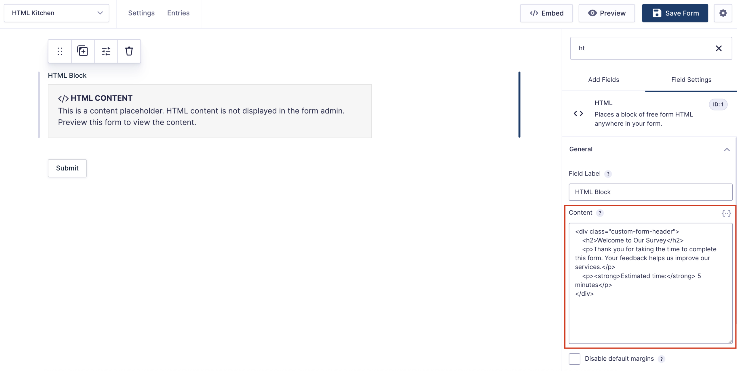Screen dimensions: 737x371
Task: Open the HTML Kitchen form switcher dropdown
Action: click(56, 13)
